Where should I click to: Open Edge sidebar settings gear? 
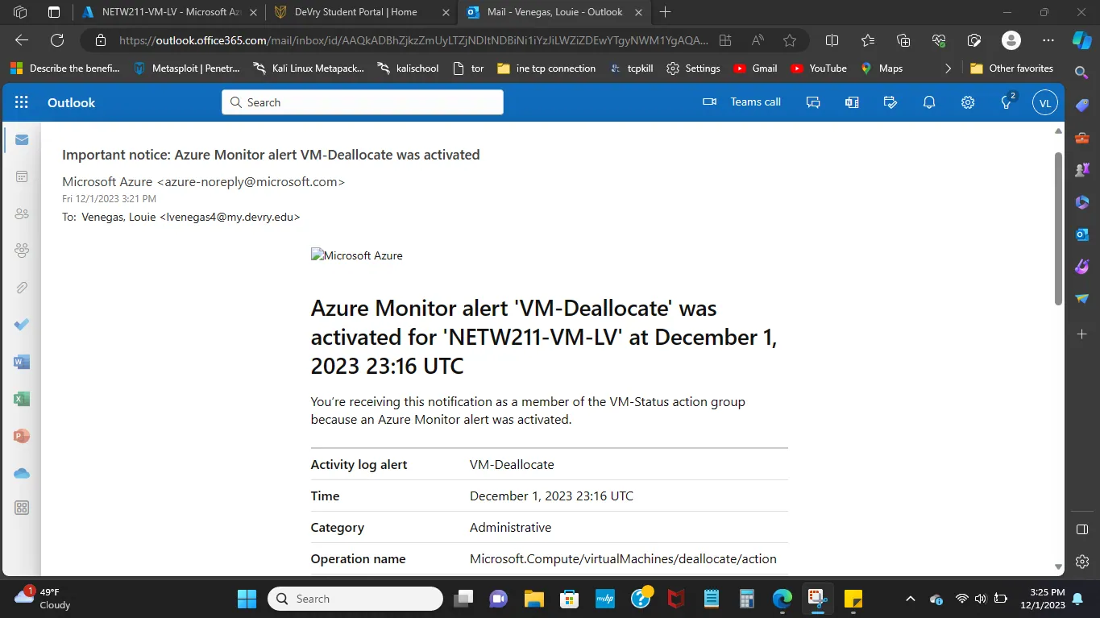pyautogui.click(x=1081, y=562)
